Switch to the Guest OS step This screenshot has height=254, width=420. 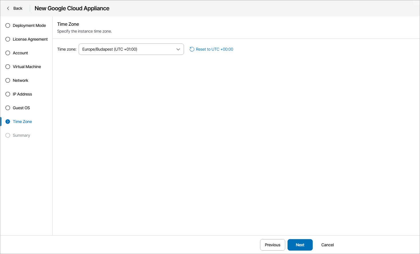21,108
